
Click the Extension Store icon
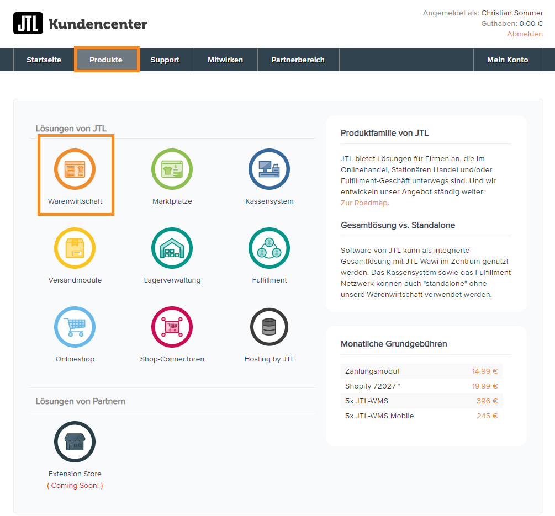[x=75, y=442]
